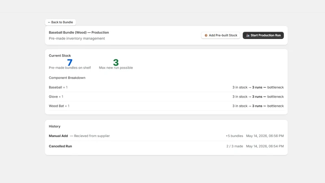325x183 pixels.
Task: Select the Manual Add history entry
Action: click(166, 136)
